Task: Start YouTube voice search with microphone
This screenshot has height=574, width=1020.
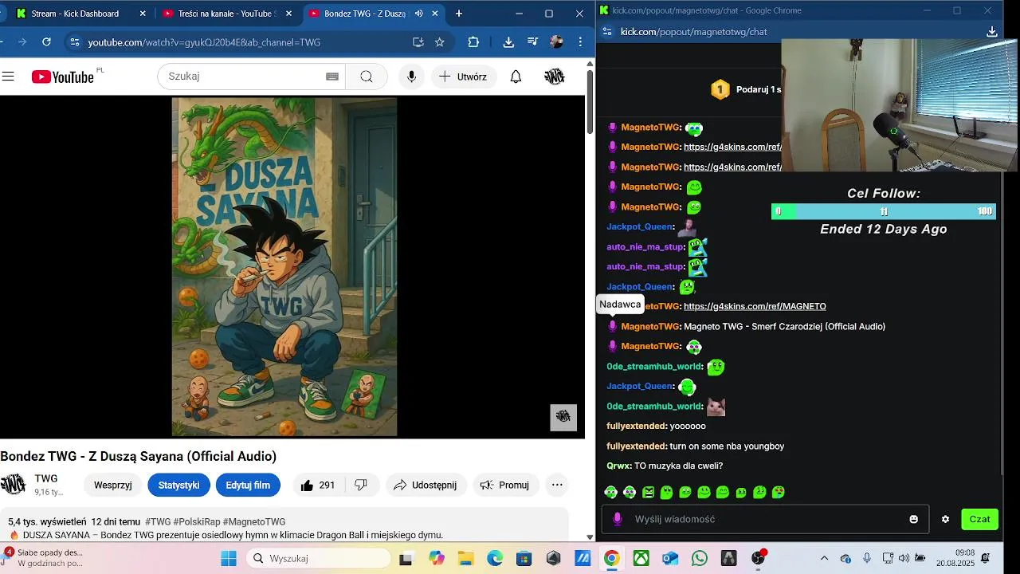Action: [x=411, y=77]
